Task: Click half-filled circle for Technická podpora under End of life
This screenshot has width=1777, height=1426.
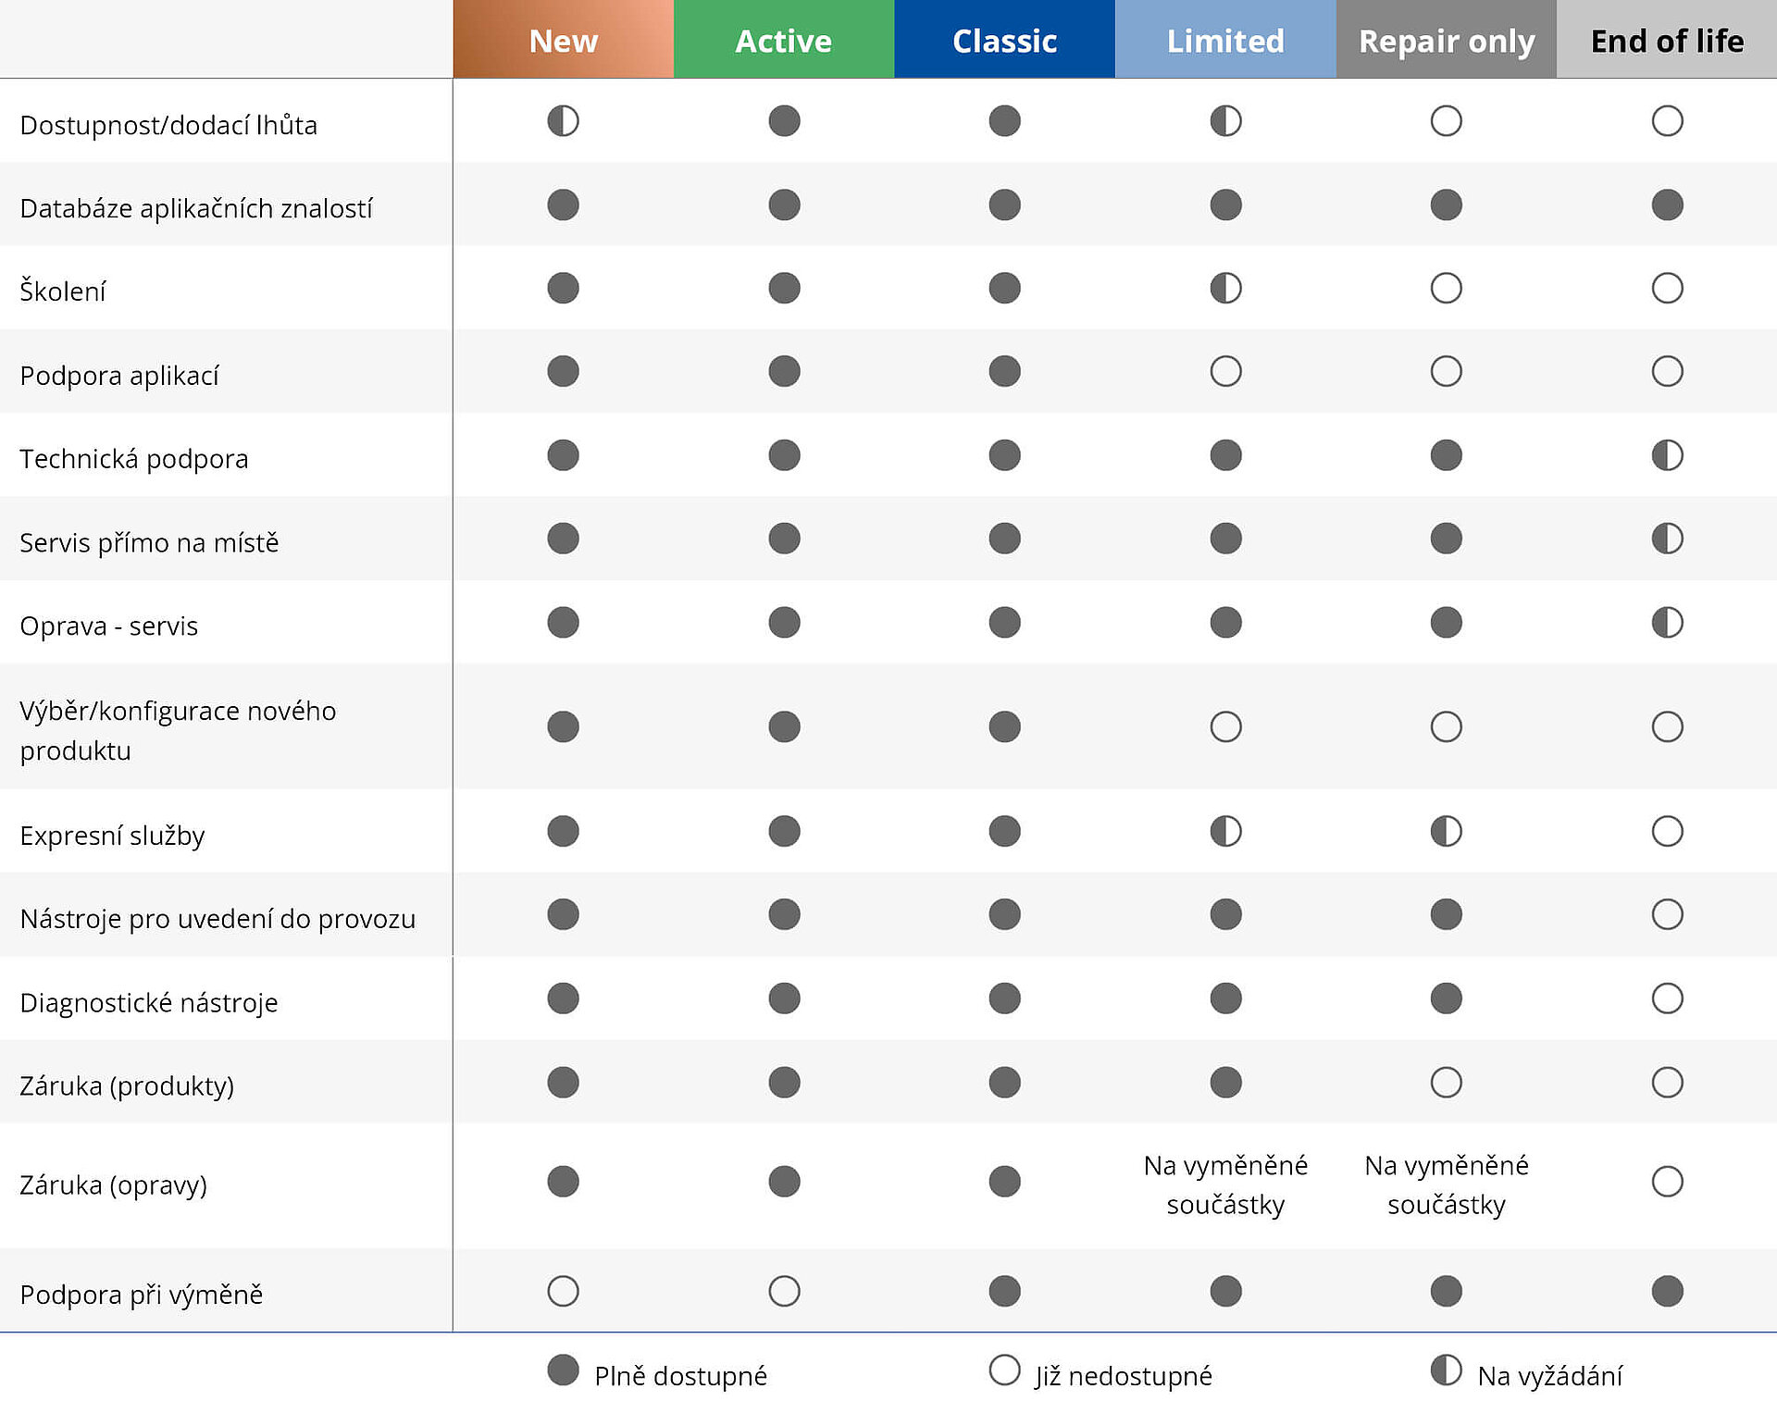Action: tap(1667, 455)
